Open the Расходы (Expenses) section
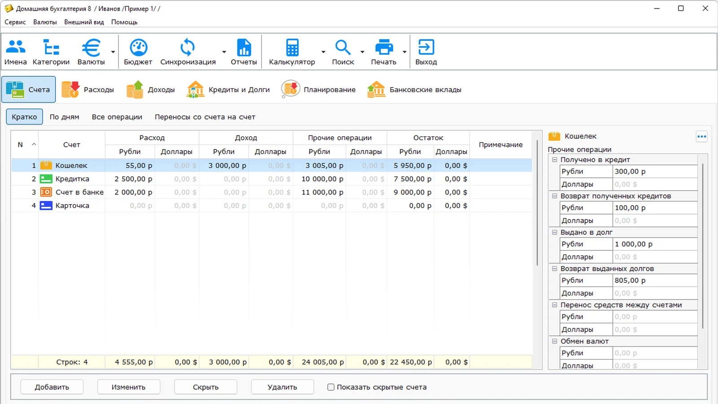This screenshot has height=404, width=718. tap(88, 90)
